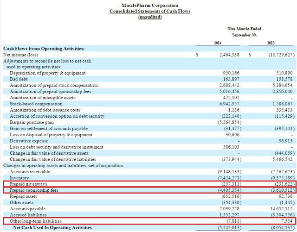
Task: Select the (5,545,013) net cash total
Action: pyautogui.click(x=230, y=227)
